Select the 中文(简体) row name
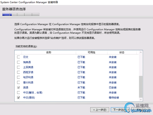 pyautogui.click(x=29, y=98)
